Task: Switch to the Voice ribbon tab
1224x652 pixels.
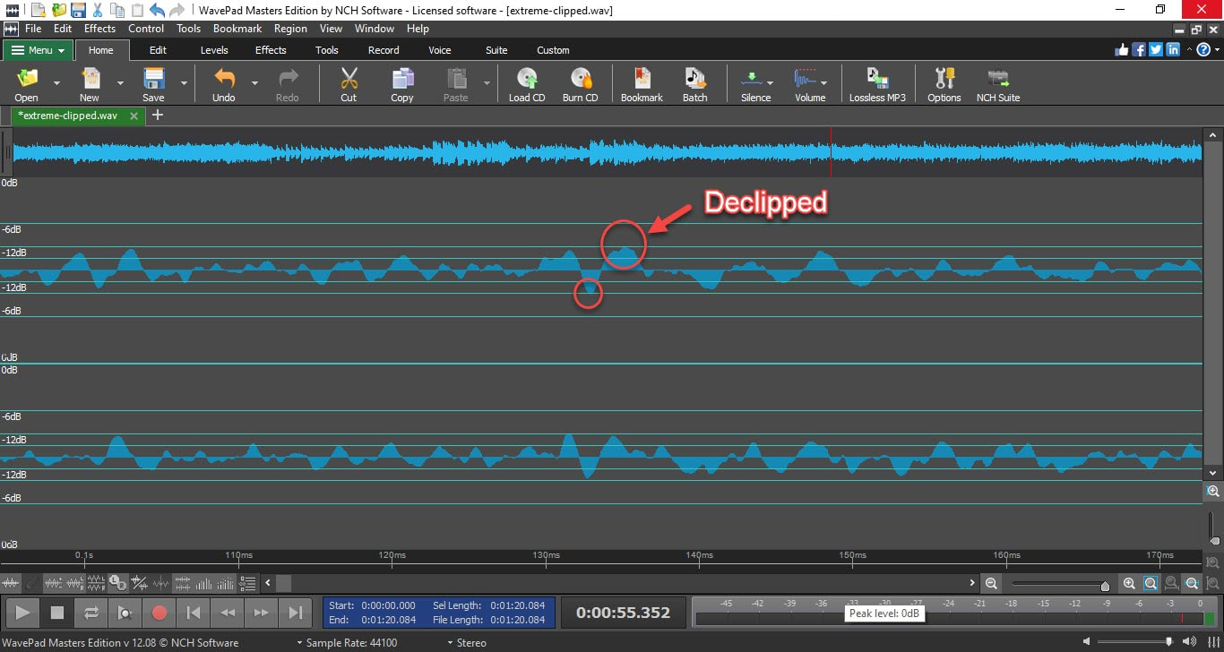Action: (x=440, y=50)
